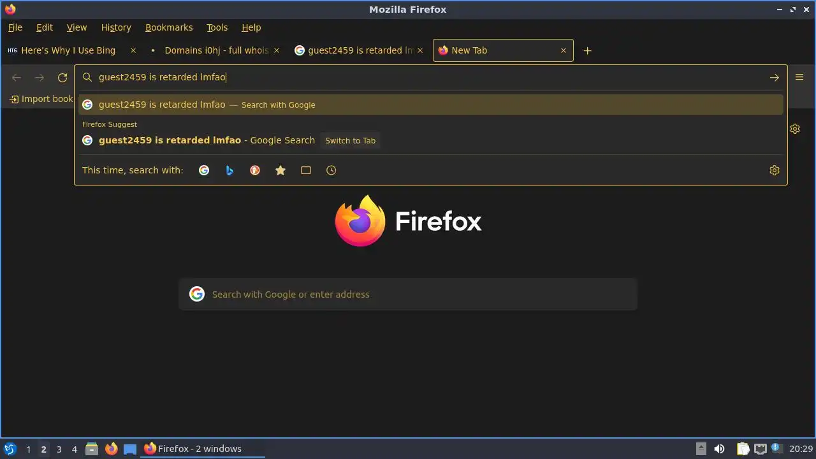
Task: Open search settings gear in suggestion dropdown
Action: [x=775, y=170]
